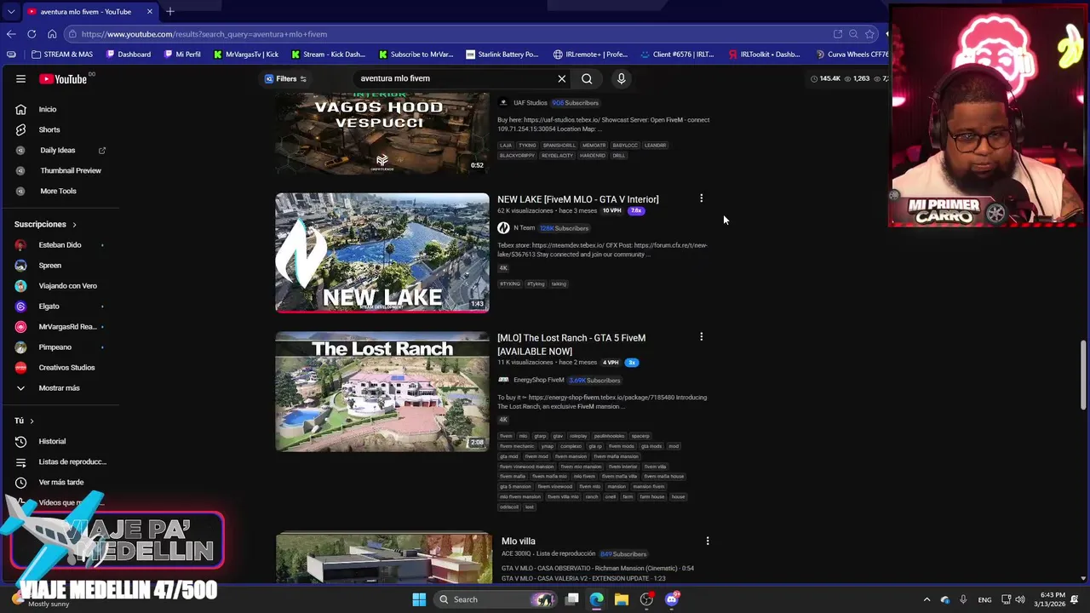Select the 'BABYLOCC' tag under Vagos Hood
Screen dimensions: 1090x613
pos(625,146)
